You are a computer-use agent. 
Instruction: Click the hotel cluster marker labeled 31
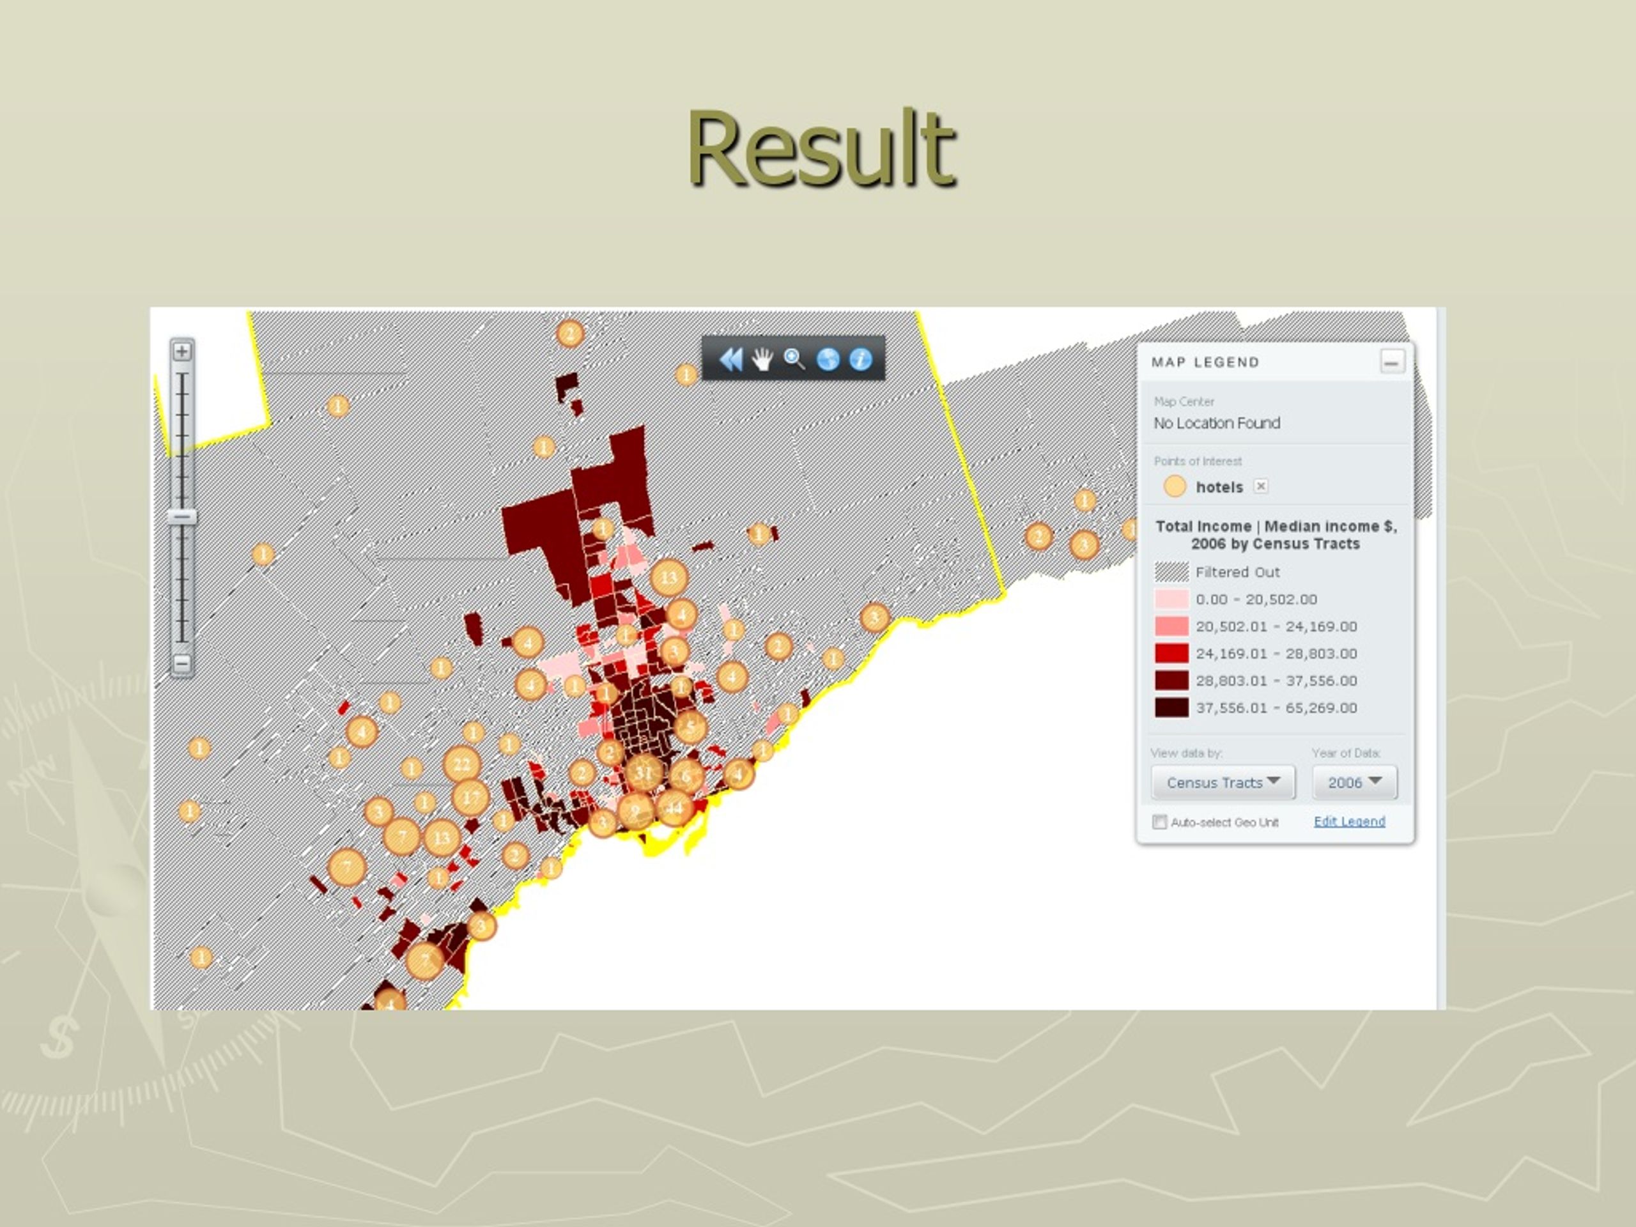coord(644,774)
